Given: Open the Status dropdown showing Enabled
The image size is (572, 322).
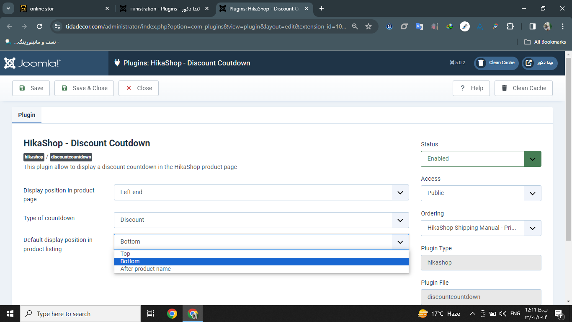Looking at the screenshot, I should coord(481,159).
